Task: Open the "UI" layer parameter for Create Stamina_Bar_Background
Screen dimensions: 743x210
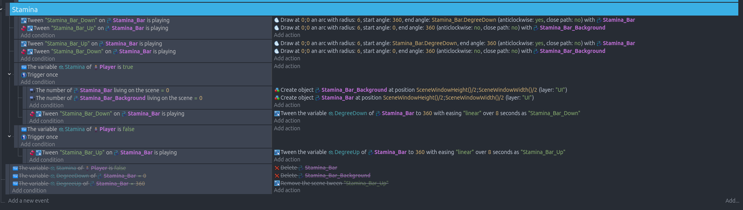Action: (x=560, y=90)
